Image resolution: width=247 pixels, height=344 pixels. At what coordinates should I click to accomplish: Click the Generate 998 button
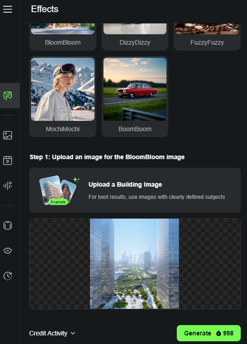point(209,333)
